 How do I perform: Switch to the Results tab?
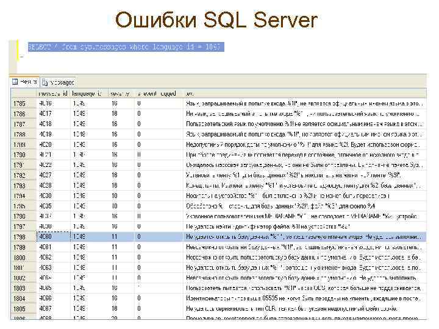[x=25, y=82]
